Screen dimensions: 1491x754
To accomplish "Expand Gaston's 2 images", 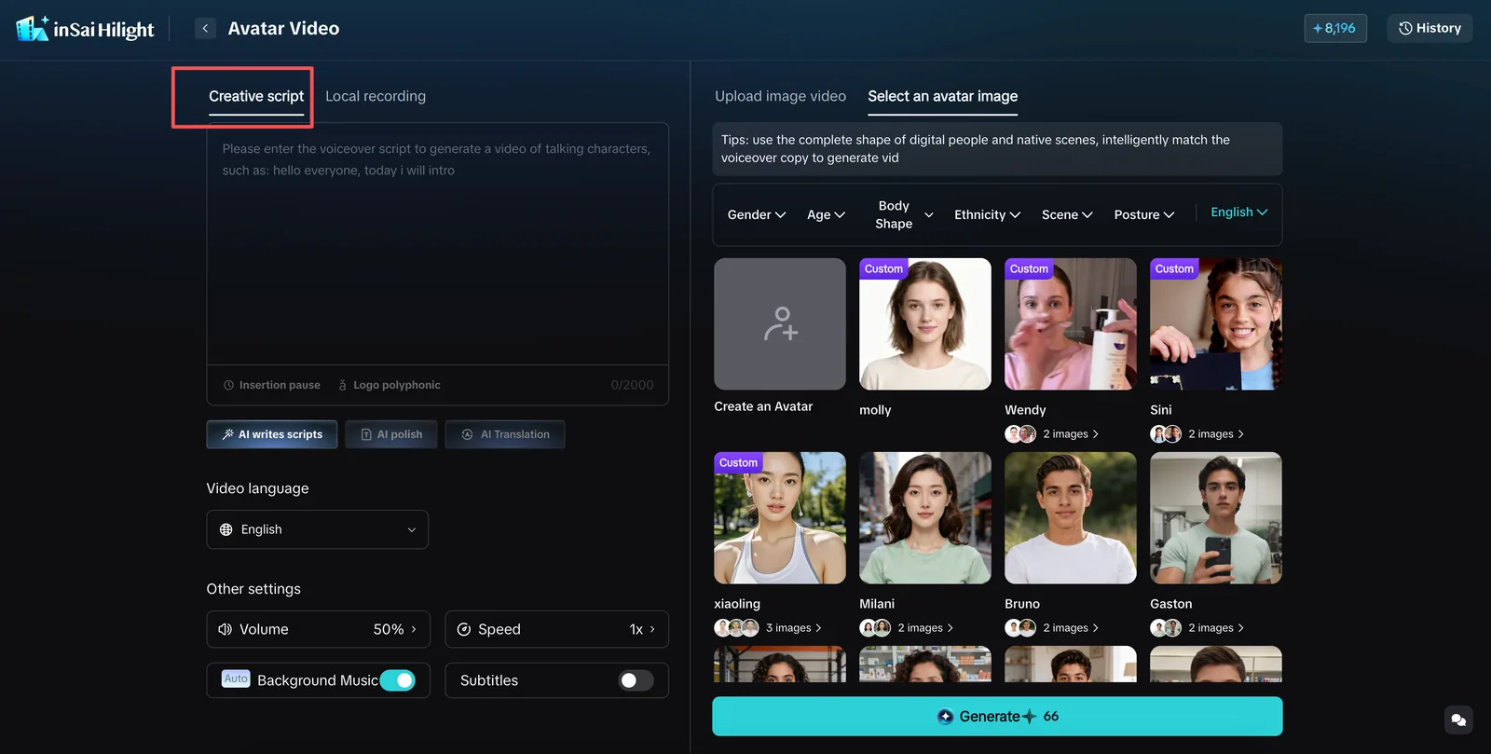I will click(x=1197, y=627).
